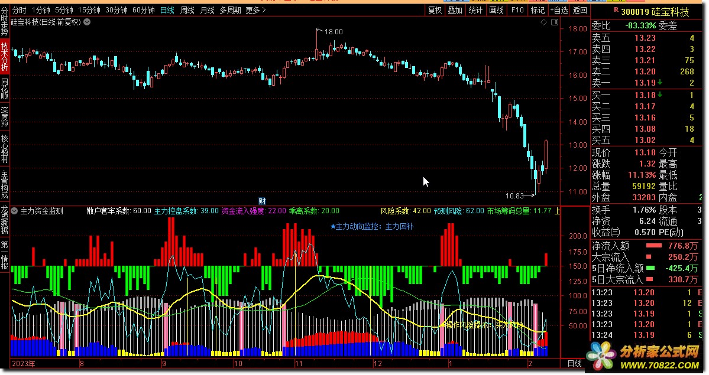The width and height of the screenshot is (709, 375).
Task: Open the 核心题材 sidebar tab
Action: pos(5,149)
